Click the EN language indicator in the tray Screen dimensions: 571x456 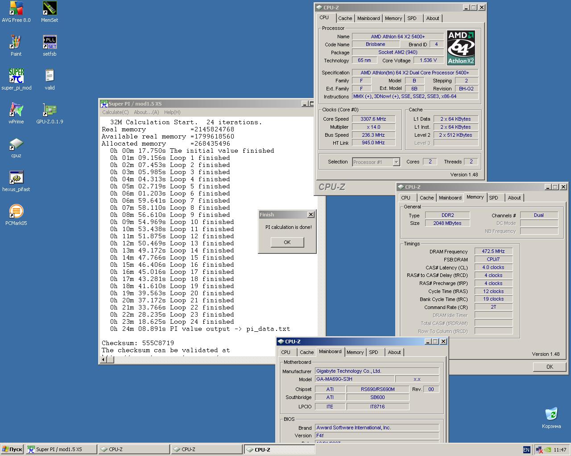pyautogui.click(x=526, y=450)
